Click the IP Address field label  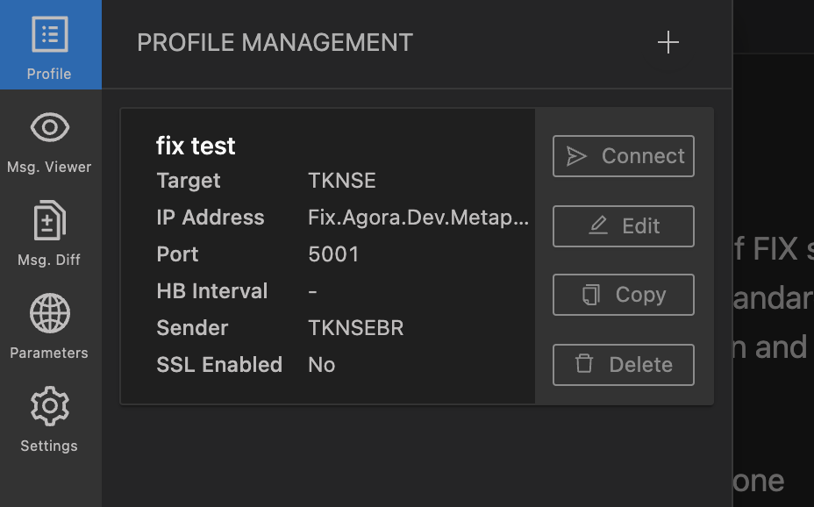[210, 218]
